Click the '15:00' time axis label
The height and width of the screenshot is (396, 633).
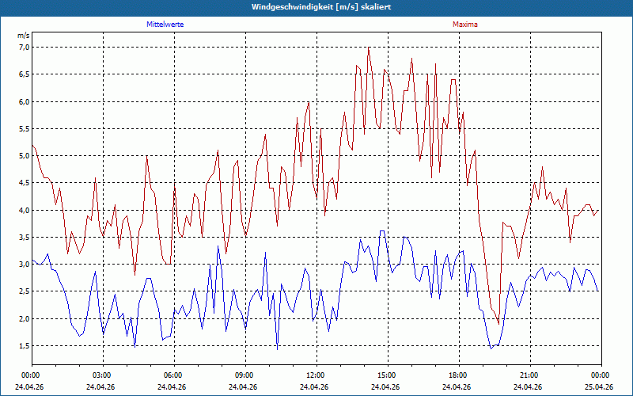click(388, 375)
